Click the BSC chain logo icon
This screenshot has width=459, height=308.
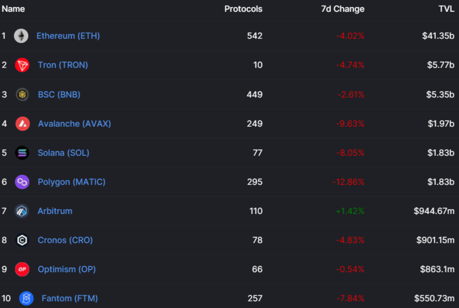22,94
